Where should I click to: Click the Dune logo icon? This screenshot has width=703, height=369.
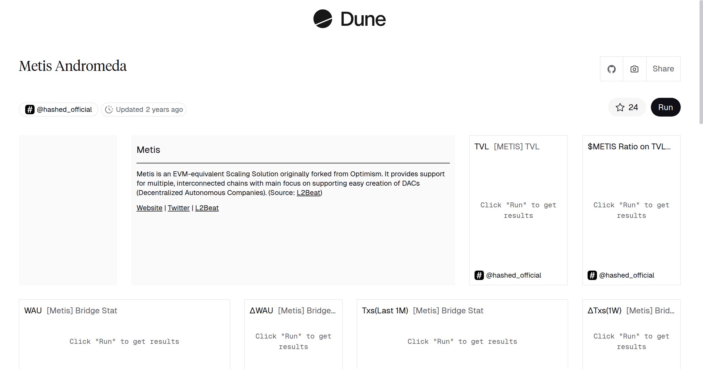click(323, 19)
